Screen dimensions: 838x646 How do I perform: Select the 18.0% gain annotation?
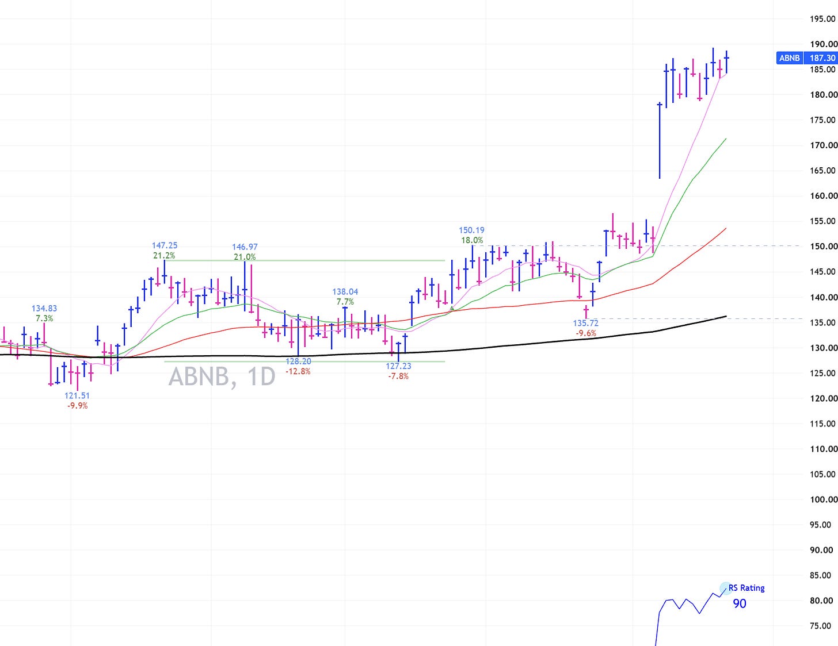click(x=472, y=240)
